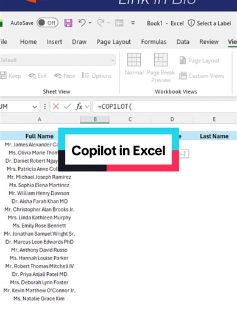Viewport: 237px width, 316px height.
Task: Select column B header
Action: [95, 119]
